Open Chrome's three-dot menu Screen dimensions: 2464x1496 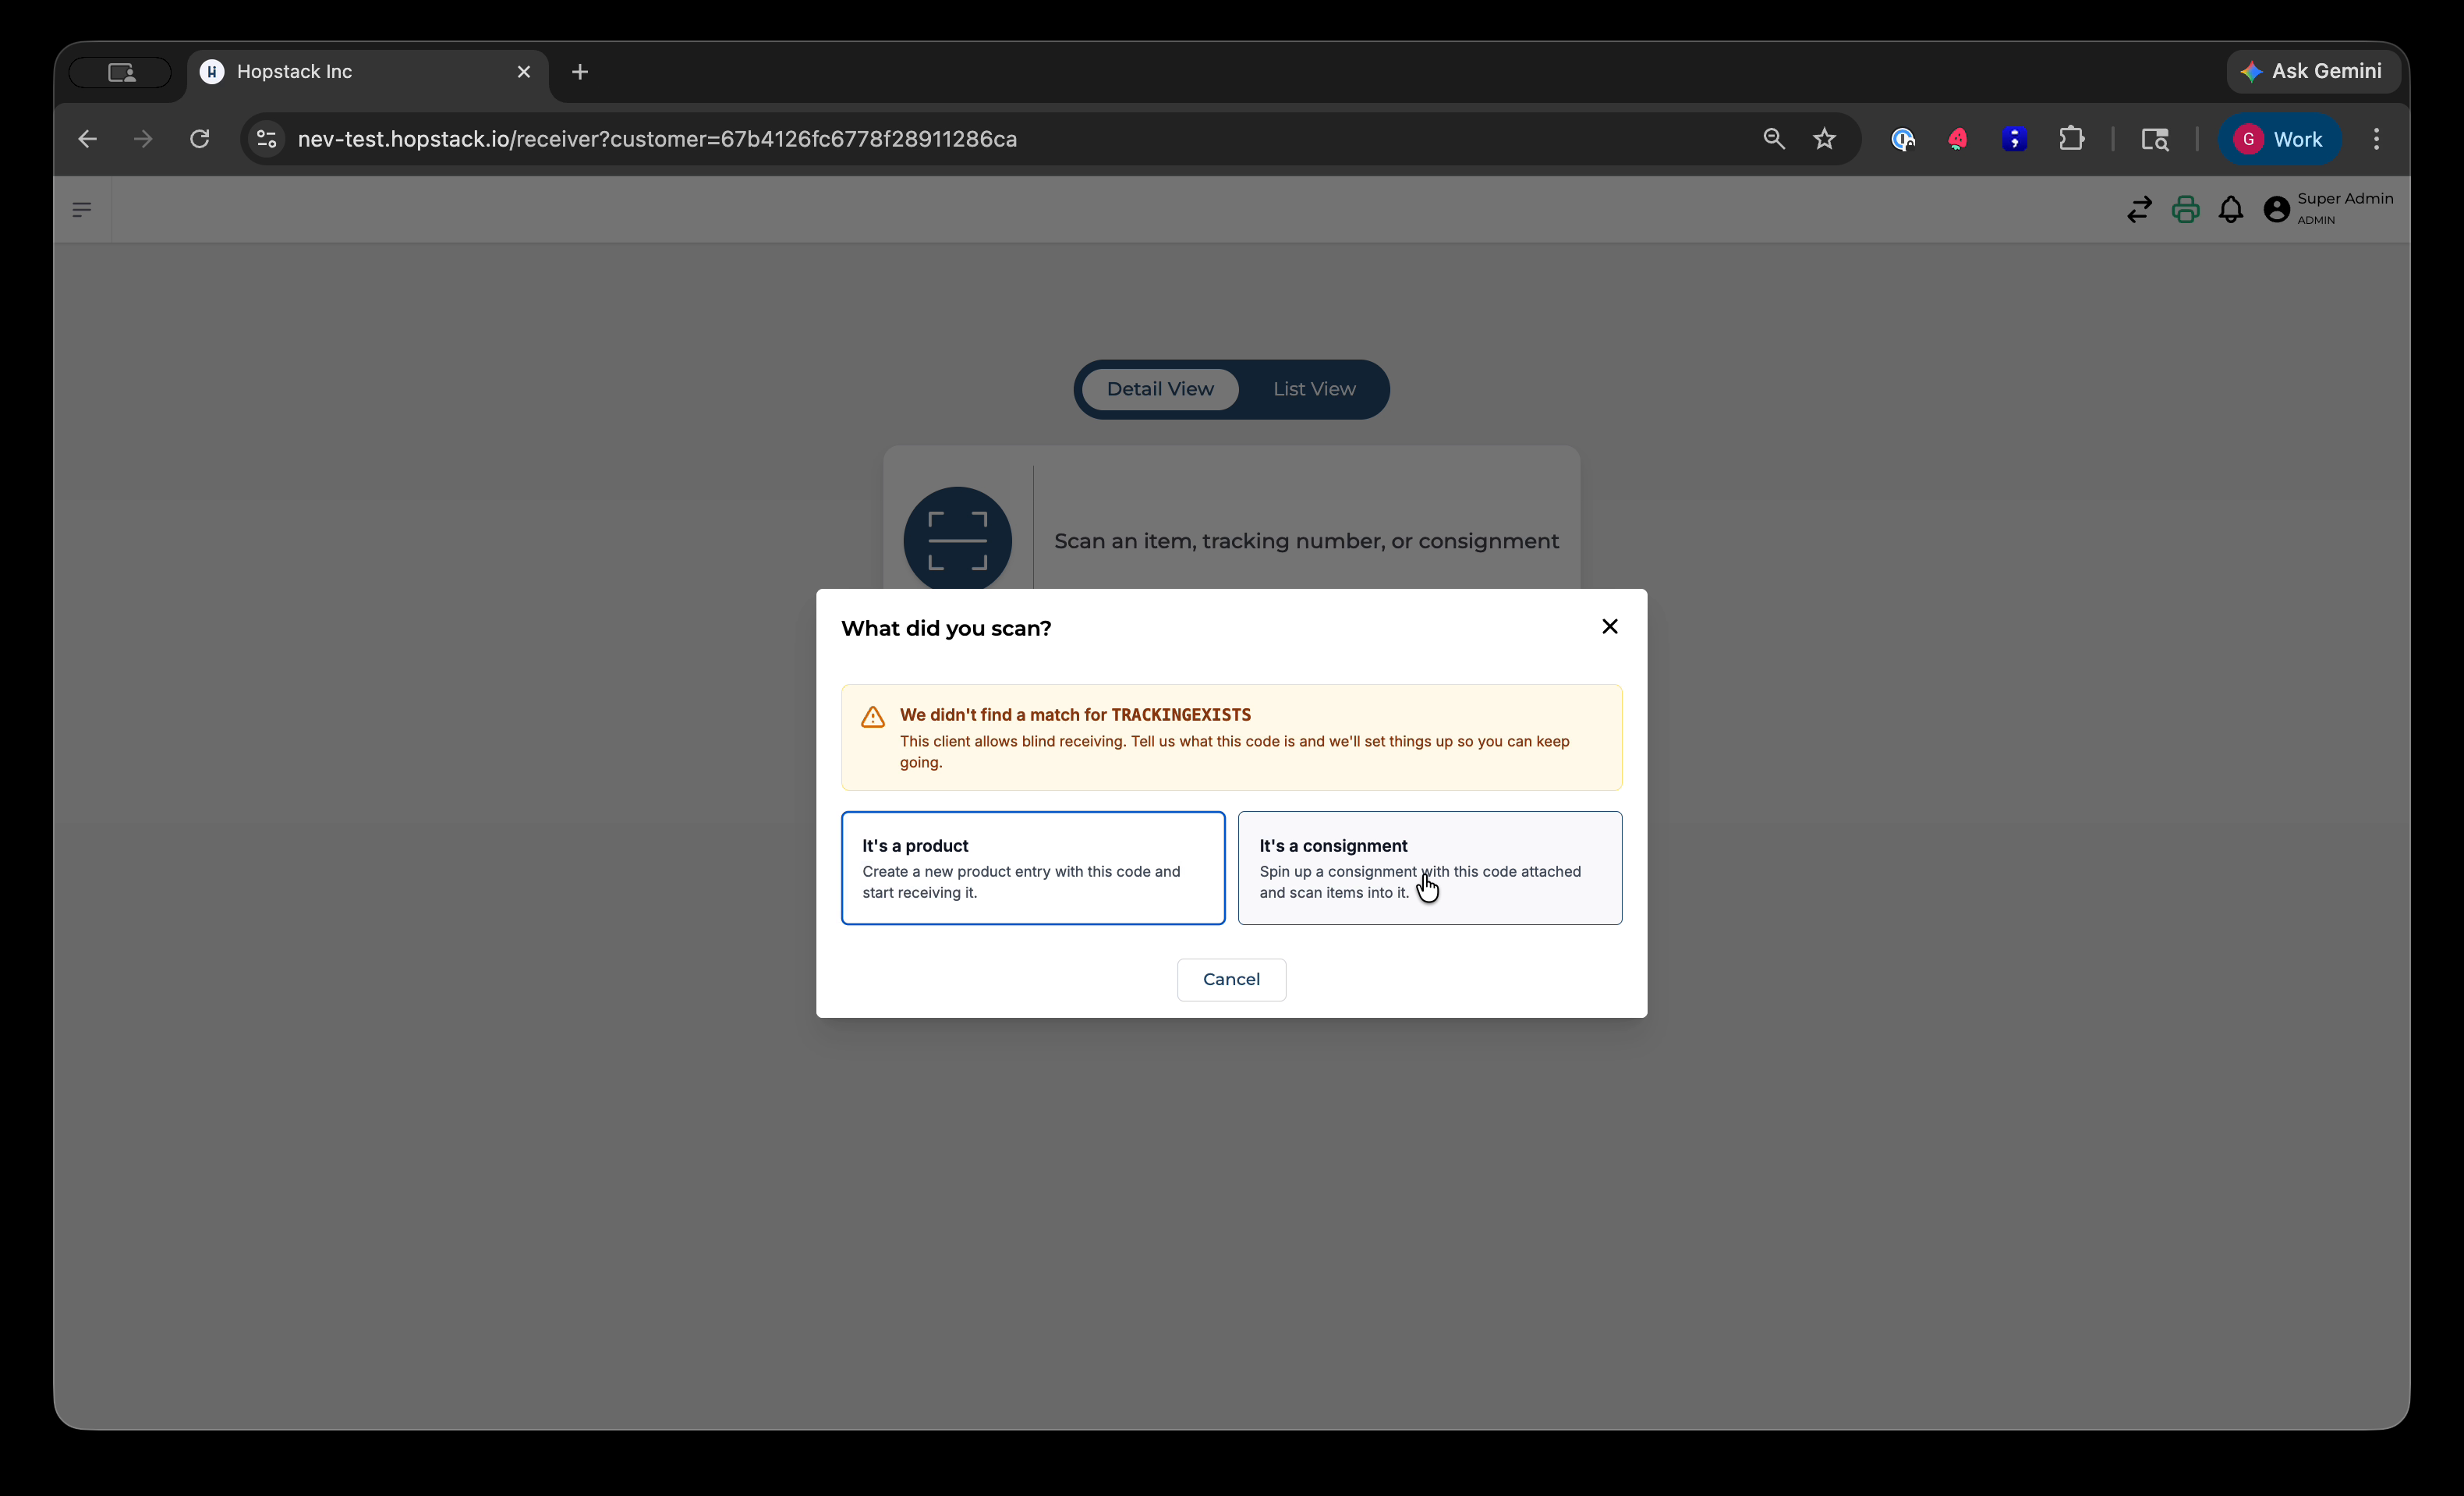2377,139
